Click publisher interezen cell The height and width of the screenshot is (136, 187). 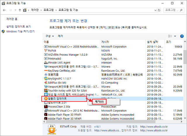[x=106, y=63]
